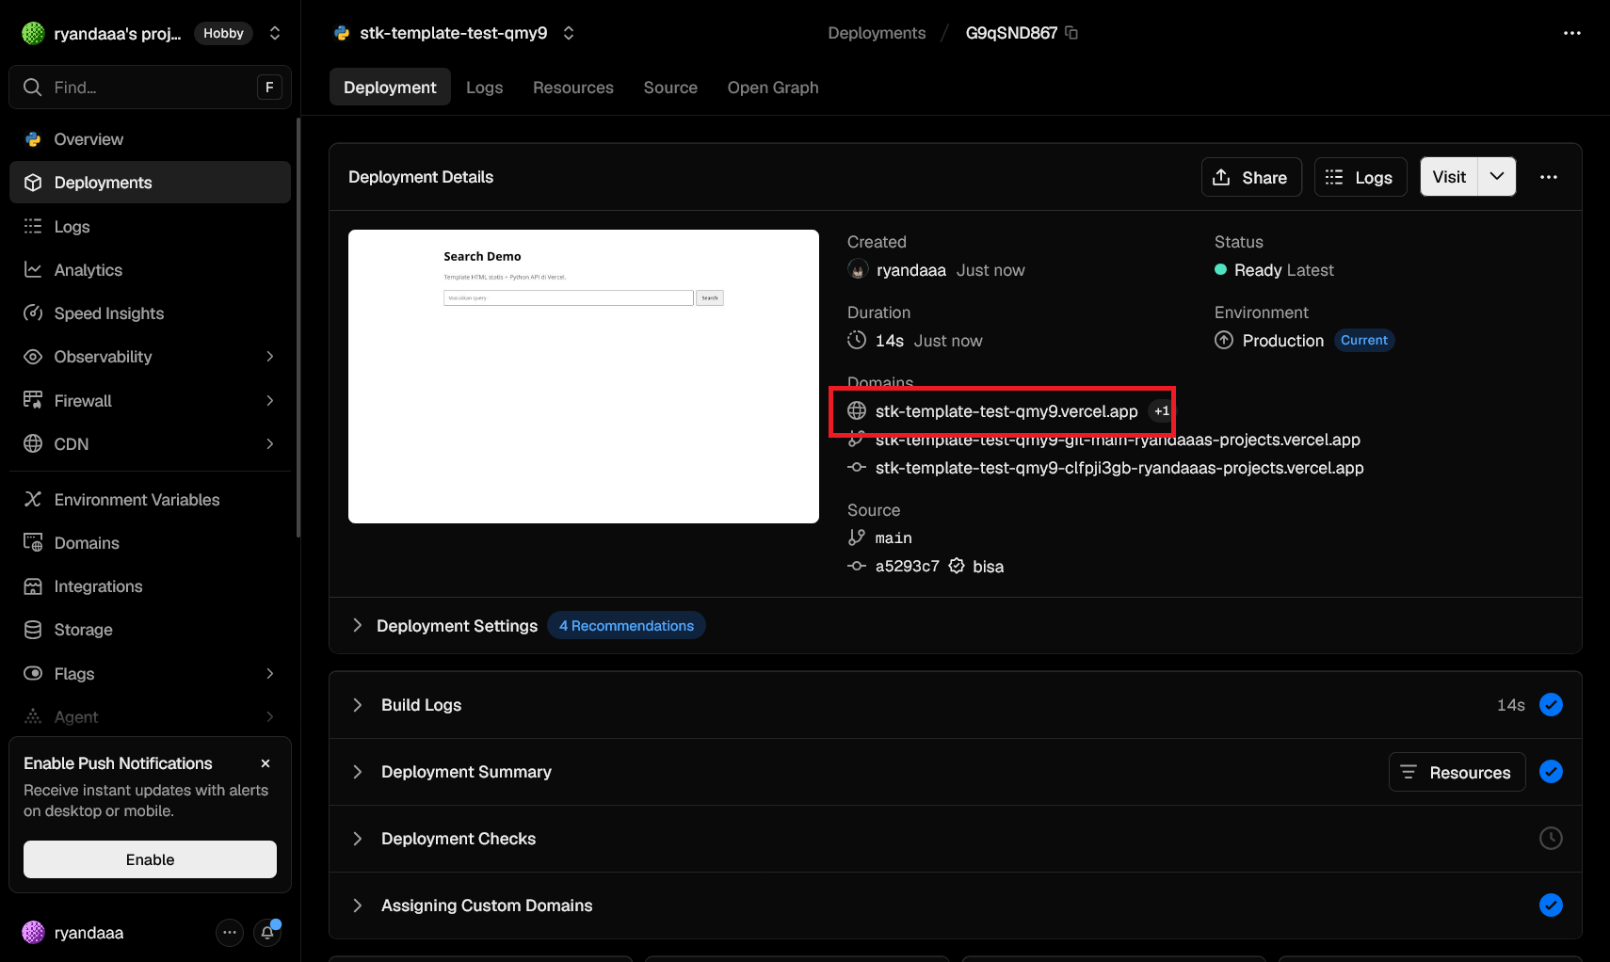1610x962 pixels.
Task: Open Speed Insights in the sidebar
Action: (150, 313)
